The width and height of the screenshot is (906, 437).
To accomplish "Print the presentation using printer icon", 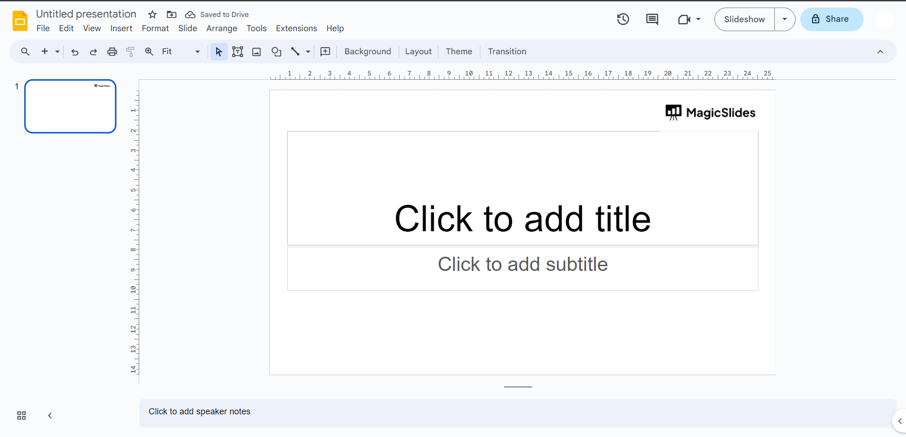I will coord(112,52).
